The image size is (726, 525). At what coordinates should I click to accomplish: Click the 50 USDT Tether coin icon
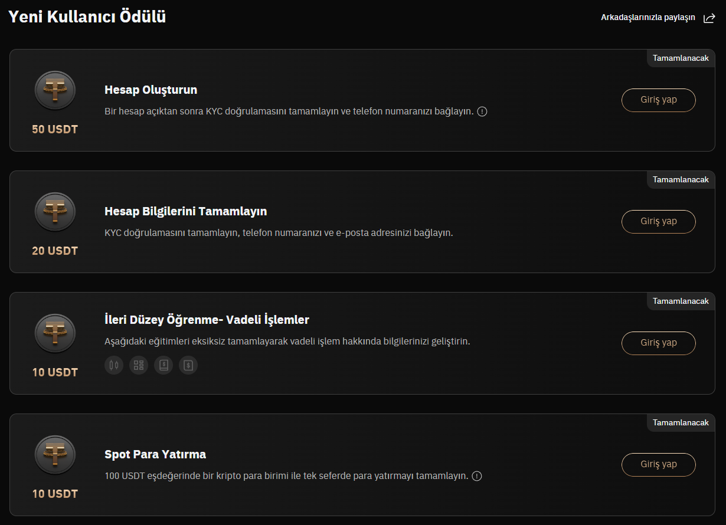(55, 91)
